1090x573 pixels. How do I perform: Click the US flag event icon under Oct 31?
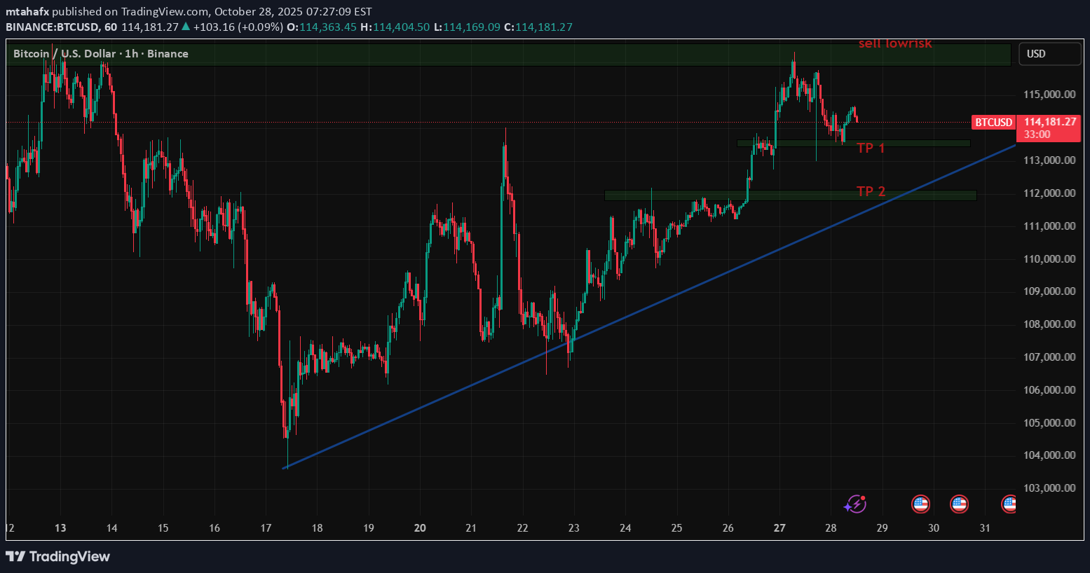tap(959, 504)
